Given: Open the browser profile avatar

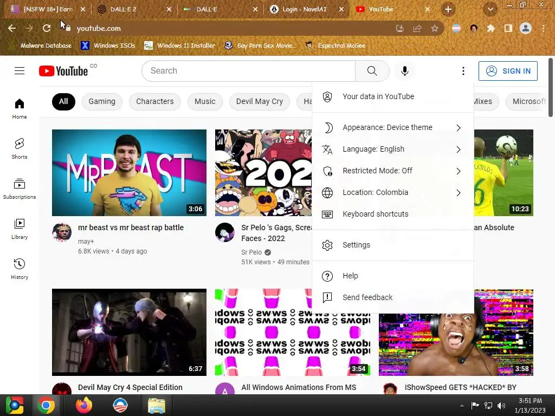Looking at the screenshot, I should (526, 28).
